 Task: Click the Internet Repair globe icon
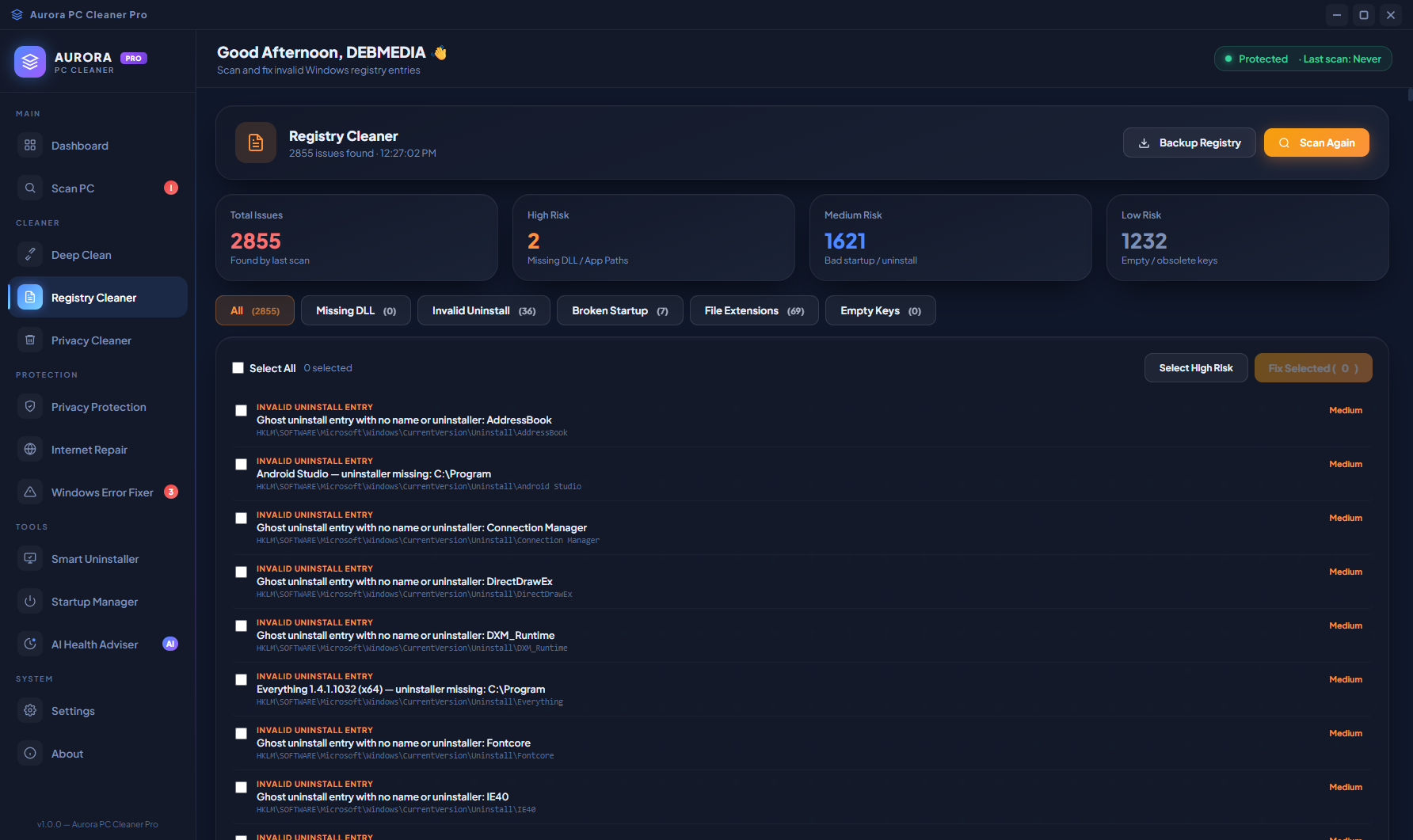30,450
